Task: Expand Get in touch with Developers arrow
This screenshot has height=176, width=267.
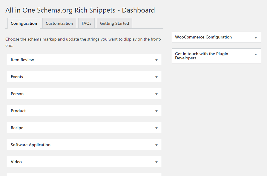Action: pyautogui.click(x=256, y=54)
